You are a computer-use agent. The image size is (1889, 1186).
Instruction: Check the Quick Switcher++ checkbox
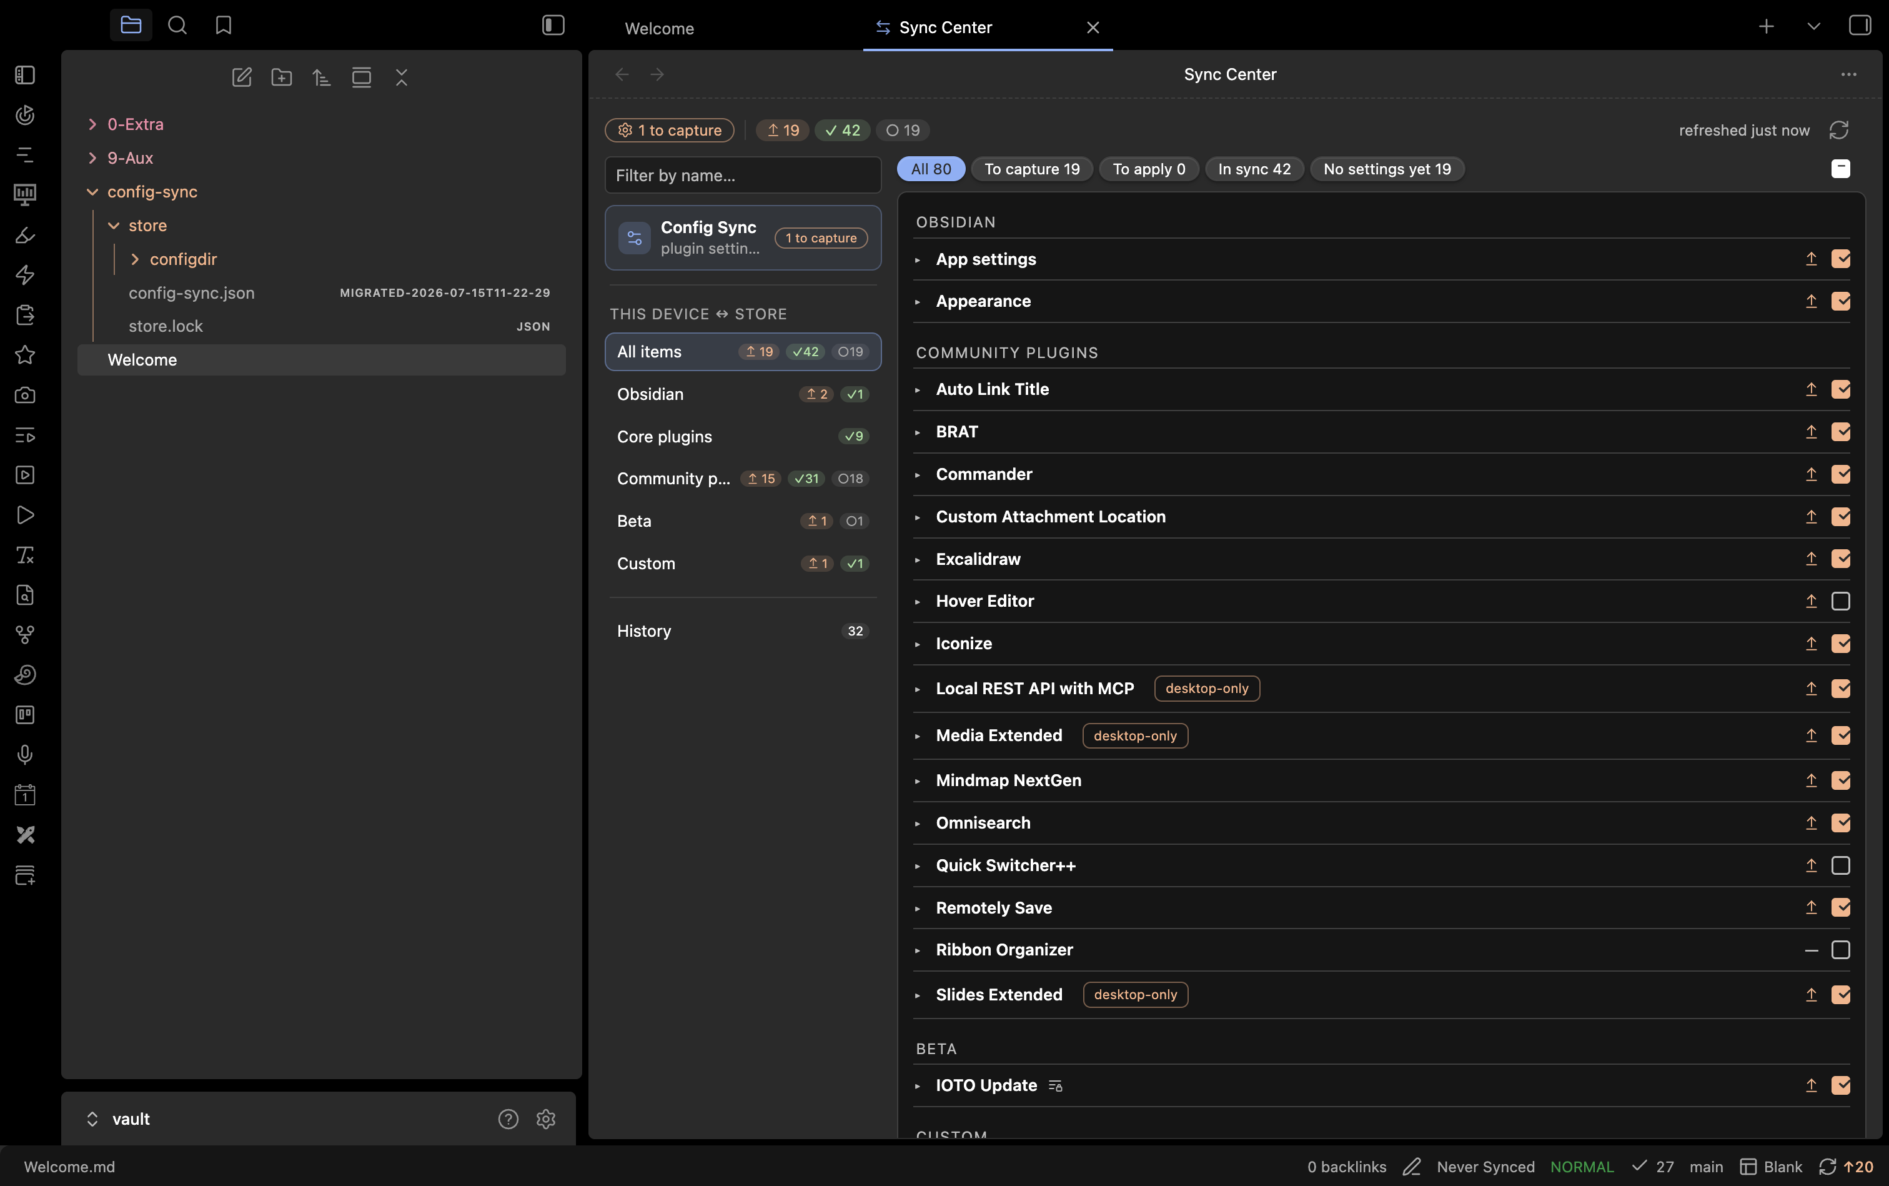pyautogui.click(x=1840, y=865)
